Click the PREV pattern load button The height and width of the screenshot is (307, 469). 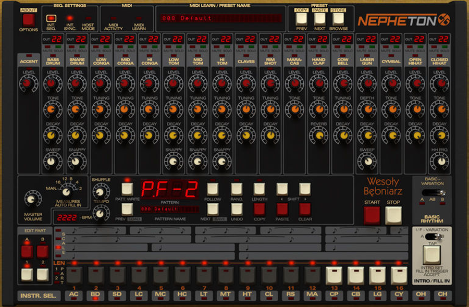127,209
